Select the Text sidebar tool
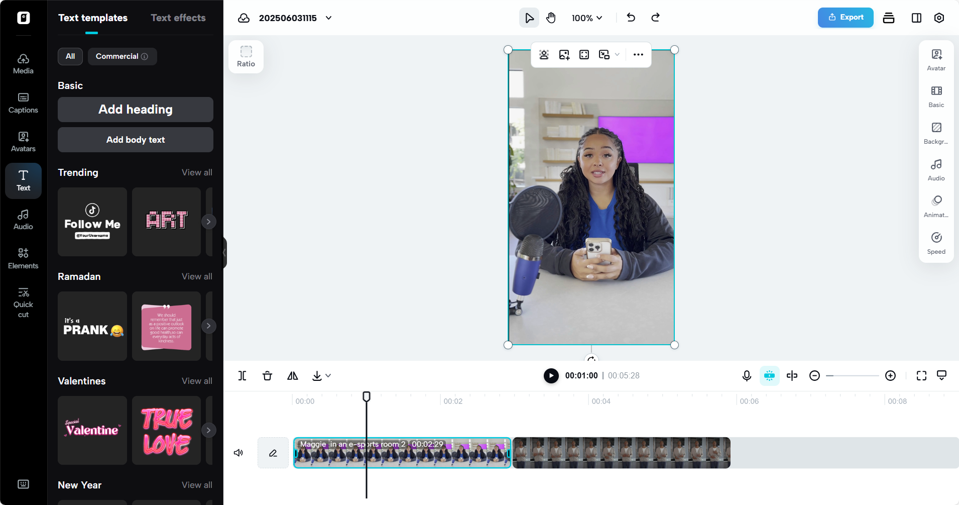The width and height of the screenshot is (959, 505). 23,181
